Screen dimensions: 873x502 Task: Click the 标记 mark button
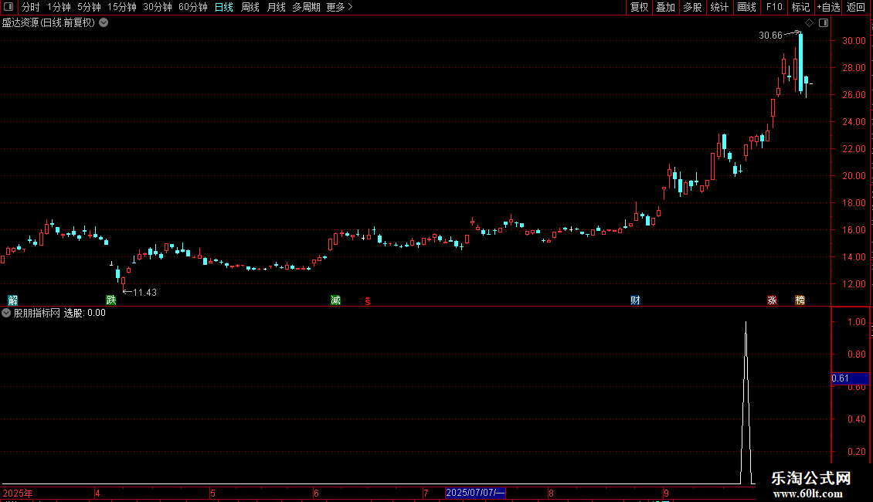pos(800,7)
